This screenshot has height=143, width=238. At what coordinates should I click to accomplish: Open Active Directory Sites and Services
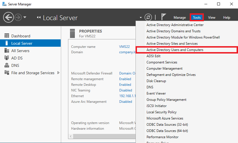(x=172, y=44)
